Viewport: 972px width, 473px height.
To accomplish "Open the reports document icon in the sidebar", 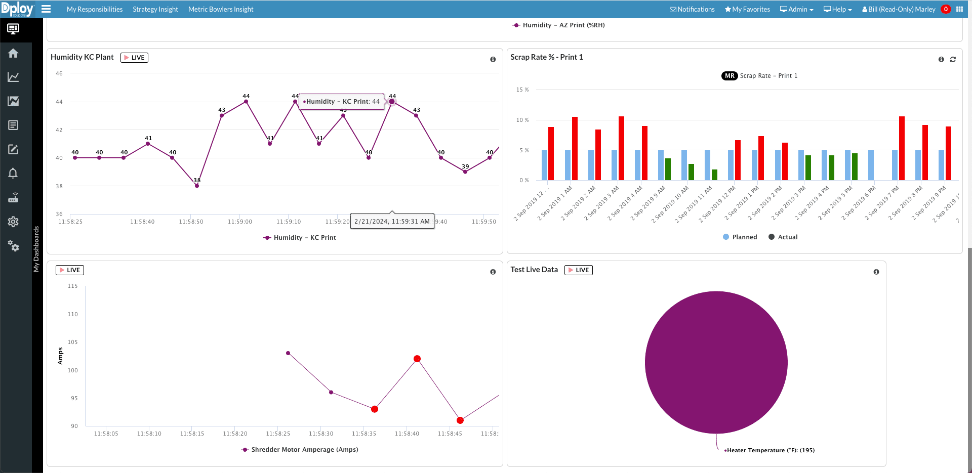I will pyautogui.click(x=13, y=125).
